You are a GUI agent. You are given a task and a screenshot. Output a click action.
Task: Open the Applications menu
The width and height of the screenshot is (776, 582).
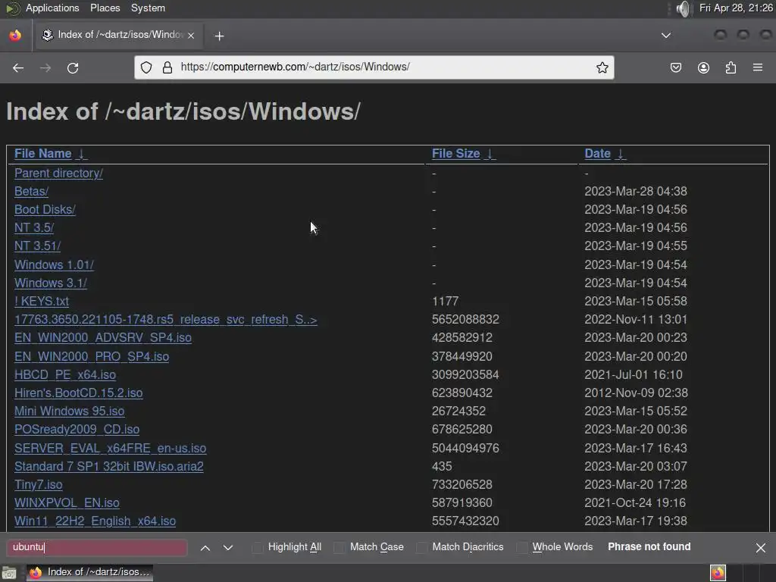coord(52,8)
